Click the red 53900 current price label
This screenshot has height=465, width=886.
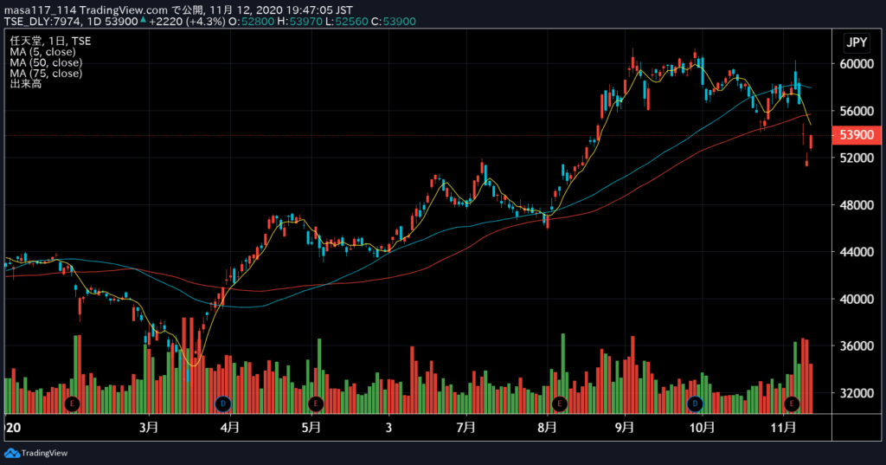(857, 135)
